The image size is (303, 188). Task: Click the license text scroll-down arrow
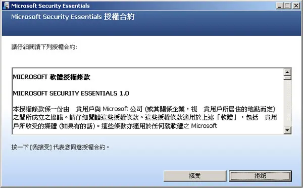287,130
